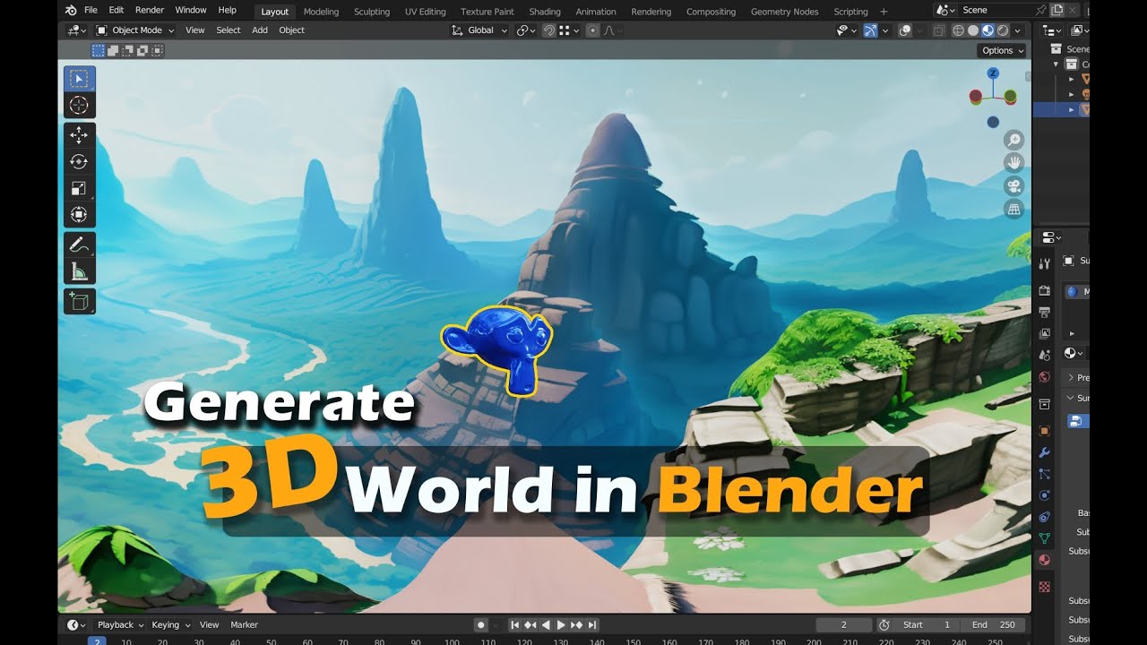Click the Blender logo menu icon
This screenshot has height=645, width=1147.
point(71,10)
